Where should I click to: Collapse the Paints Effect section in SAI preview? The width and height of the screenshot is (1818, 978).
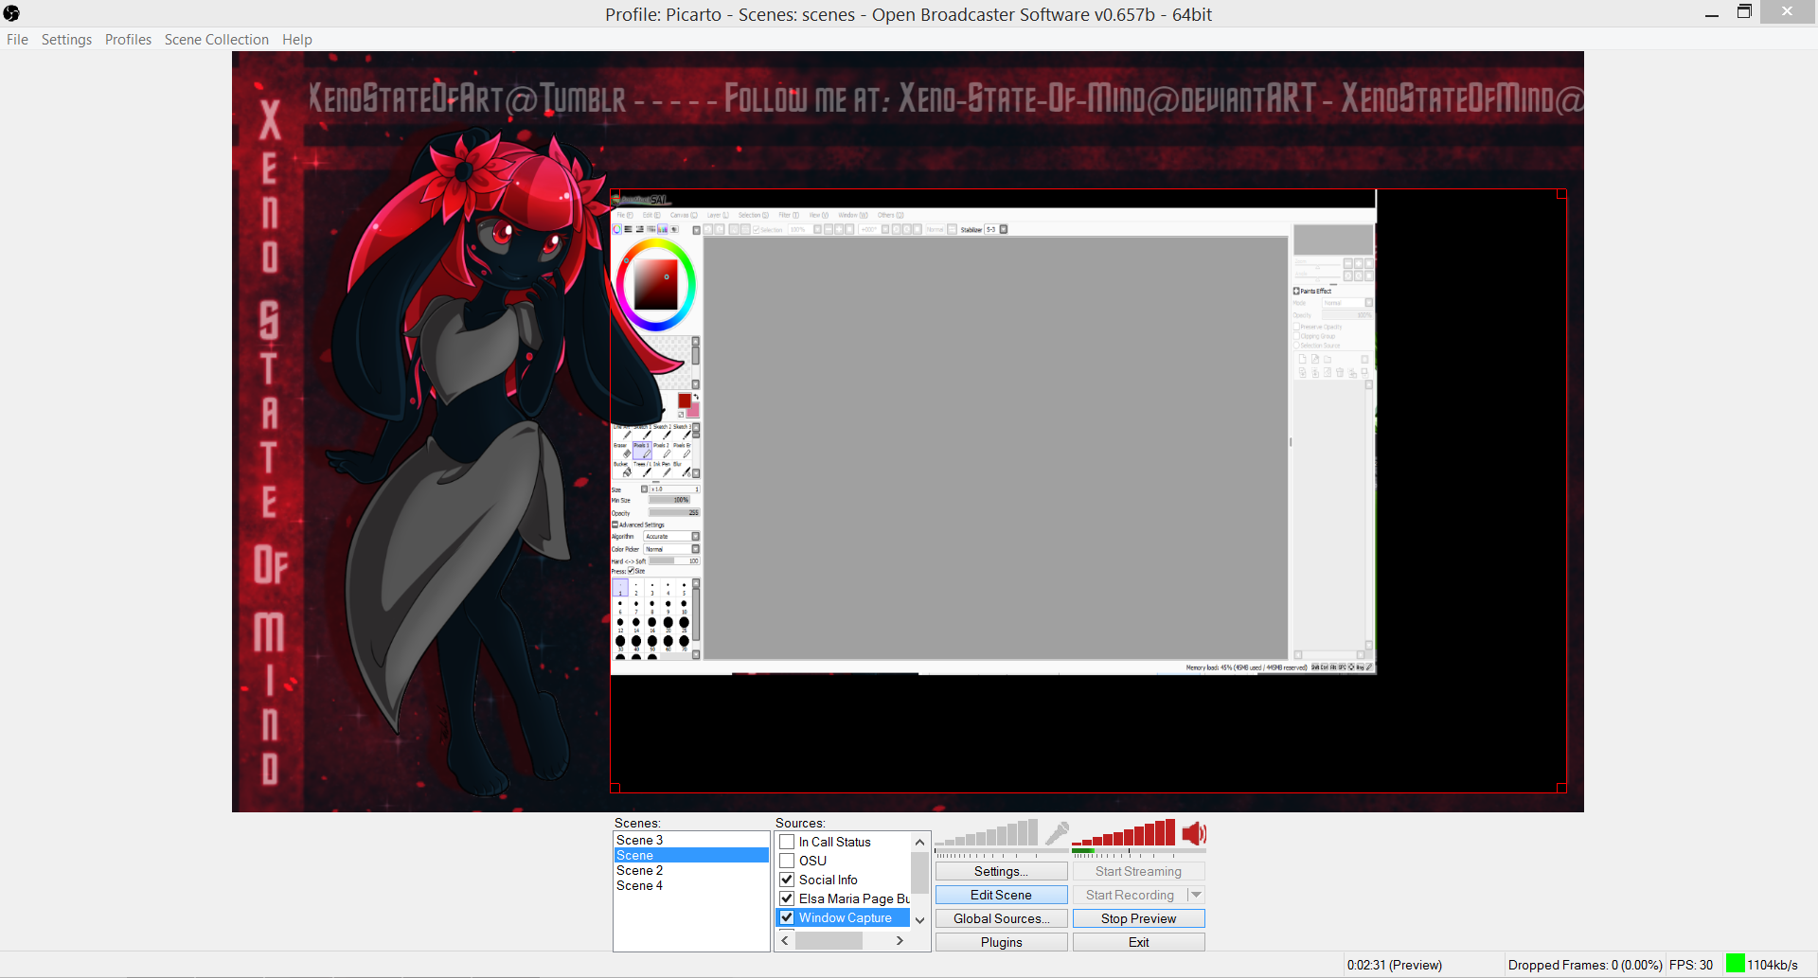(1296, 292)
